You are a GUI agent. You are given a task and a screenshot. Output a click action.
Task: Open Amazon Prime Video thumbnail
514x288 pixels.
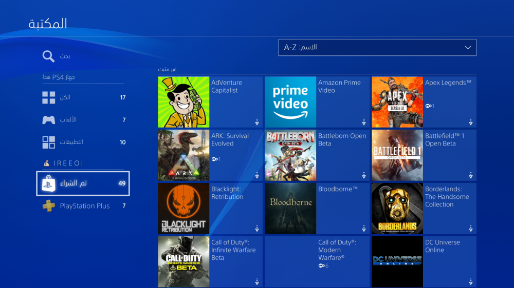290,102
